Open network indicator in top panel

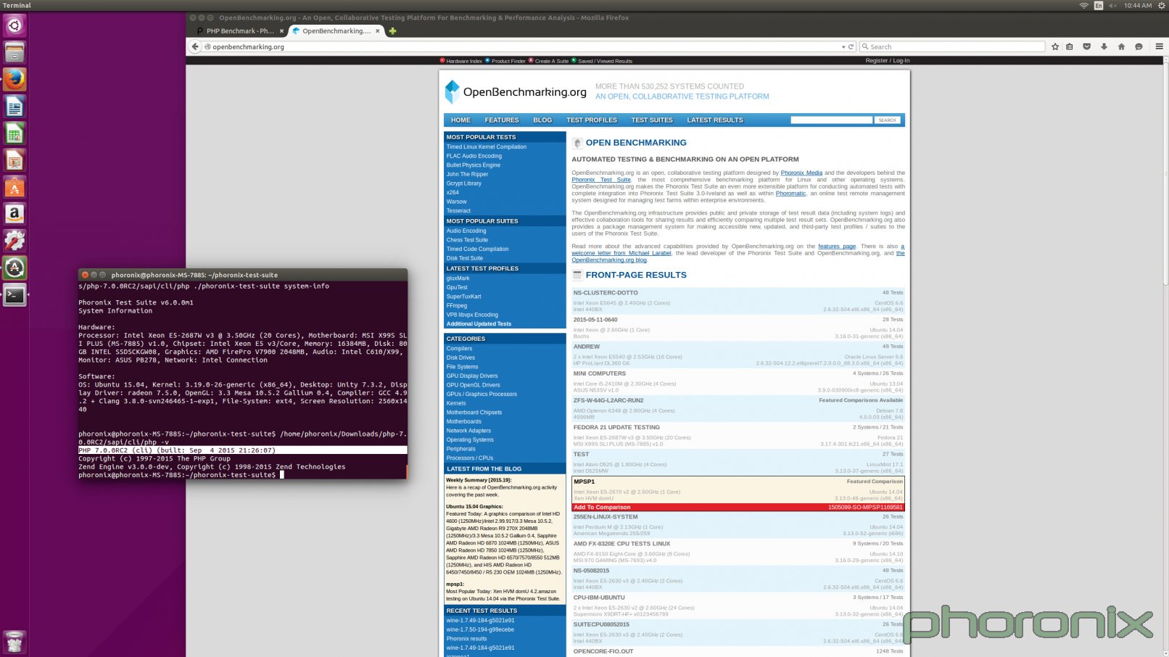pyautogui.click(x=1084, y=5)
